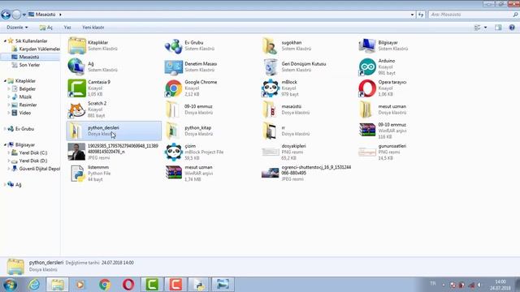Click the Yeni klasör toolbar button

(x=93, y=28)
